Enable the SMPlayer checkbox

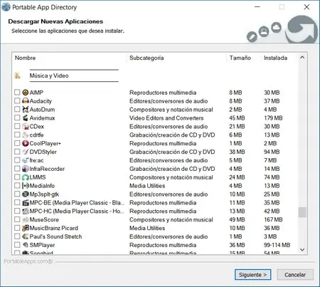17,245
